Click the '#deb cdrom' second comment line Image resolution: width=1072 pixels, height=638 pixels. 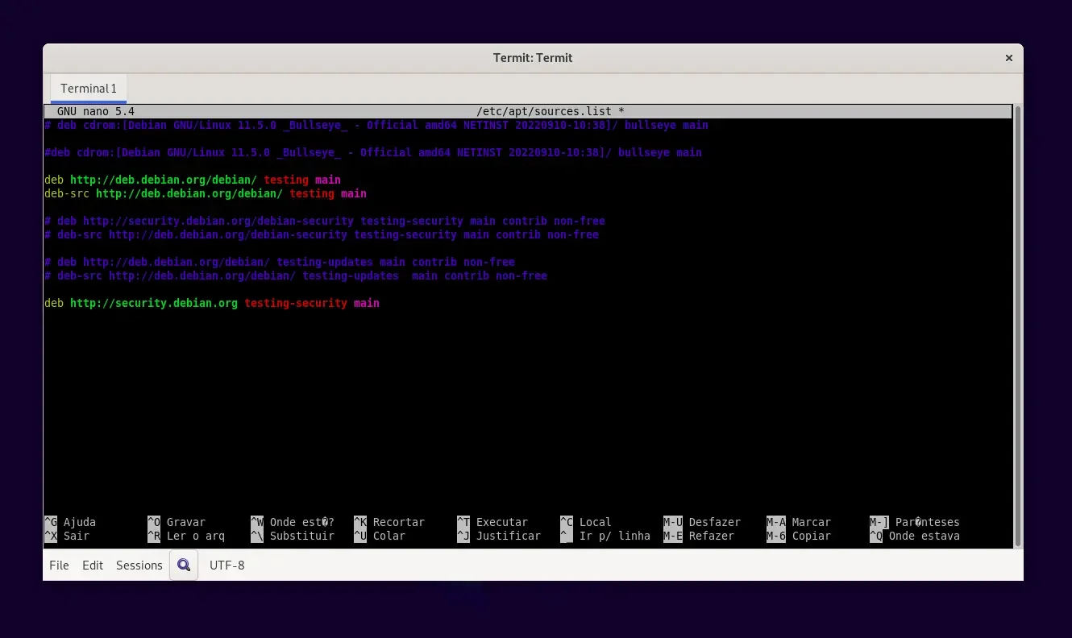[373, 152]
